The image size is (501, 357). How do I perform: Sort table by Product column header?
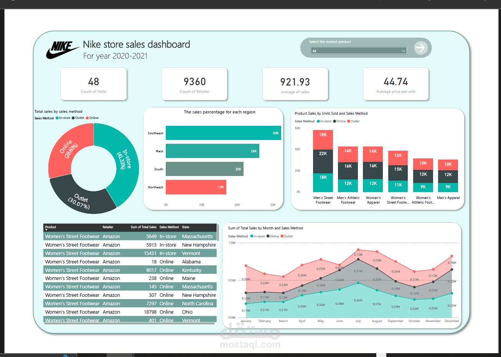[51, 227]
